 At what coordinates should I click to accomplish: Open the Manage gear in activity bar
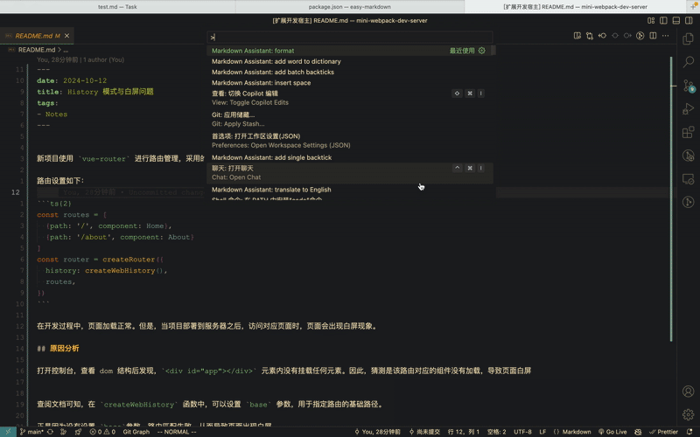point(688,414)
